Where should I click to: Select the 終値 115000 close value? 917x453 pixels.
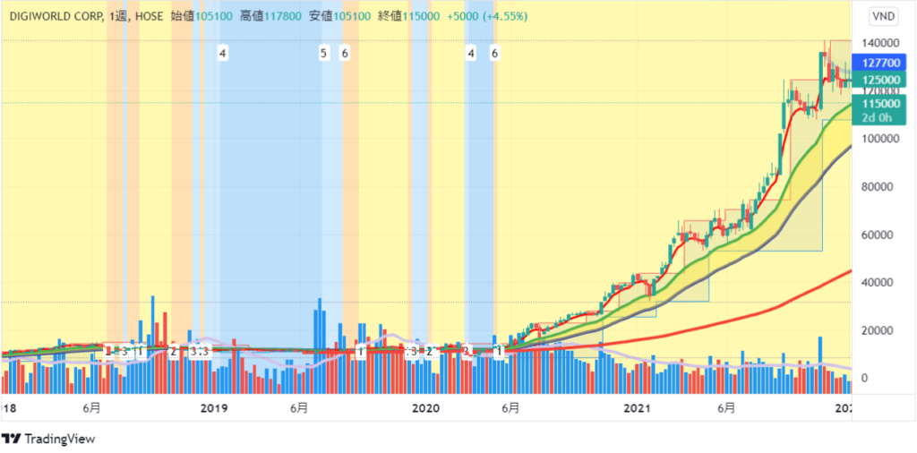[x=408, y=16]
